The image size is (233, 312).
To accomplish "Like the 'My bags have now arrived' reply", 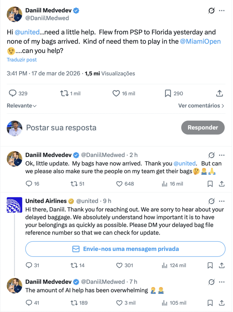I will (119, 184).
